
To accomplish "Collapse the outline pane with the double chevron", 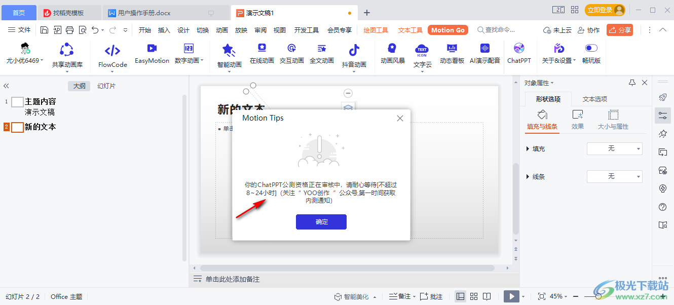I will click(x=6, y=86).
